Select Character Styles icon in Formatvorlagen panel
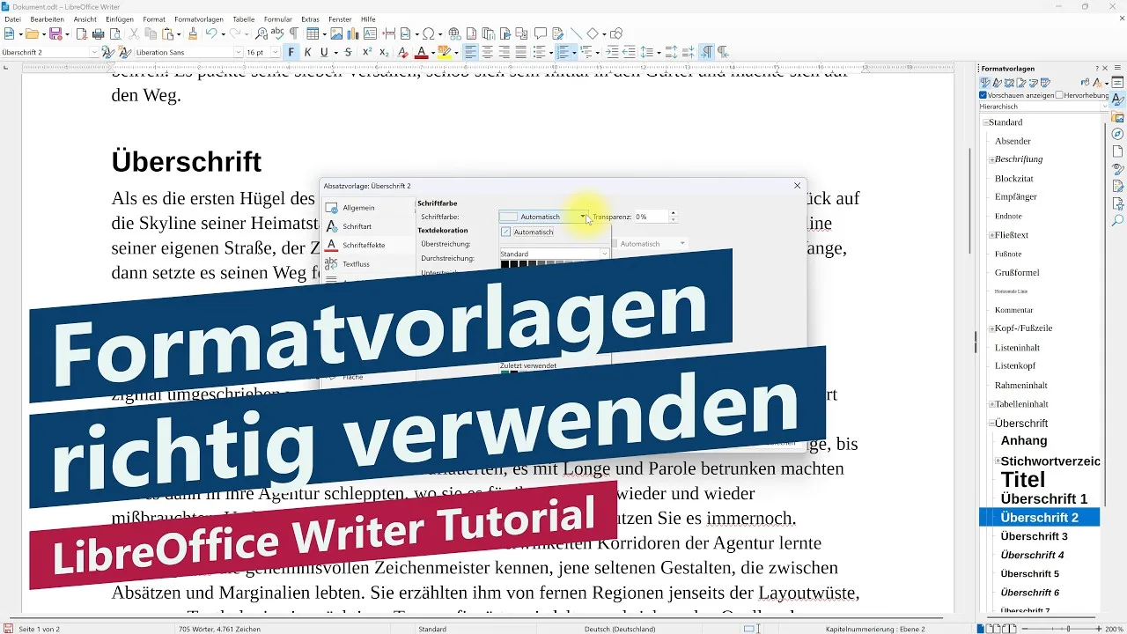1127x634 pixels. coord(998,83)
